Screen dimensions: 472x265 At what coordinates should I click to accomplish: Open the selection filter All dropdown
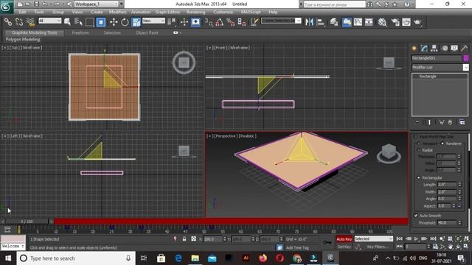[x=49, y=21]
